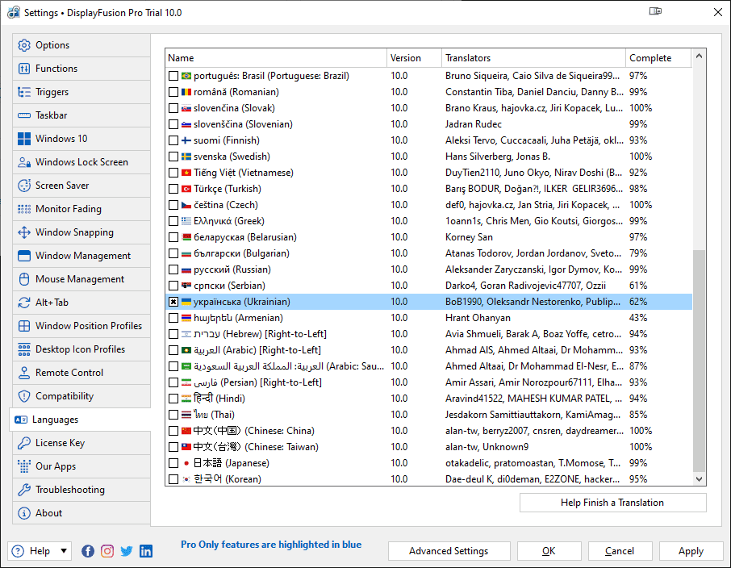Click the Cancel button
The height and width of the screenshot is (568, 731).
pyautogui.click(x=620, y=551)
